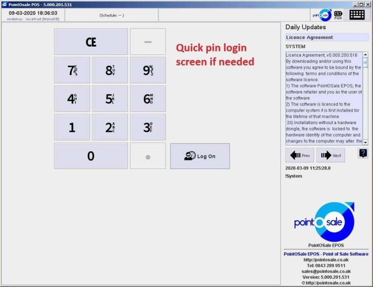373x287 pixels.
Task: Click the Schedule field in top bar
Action: (x=112, y=15)
